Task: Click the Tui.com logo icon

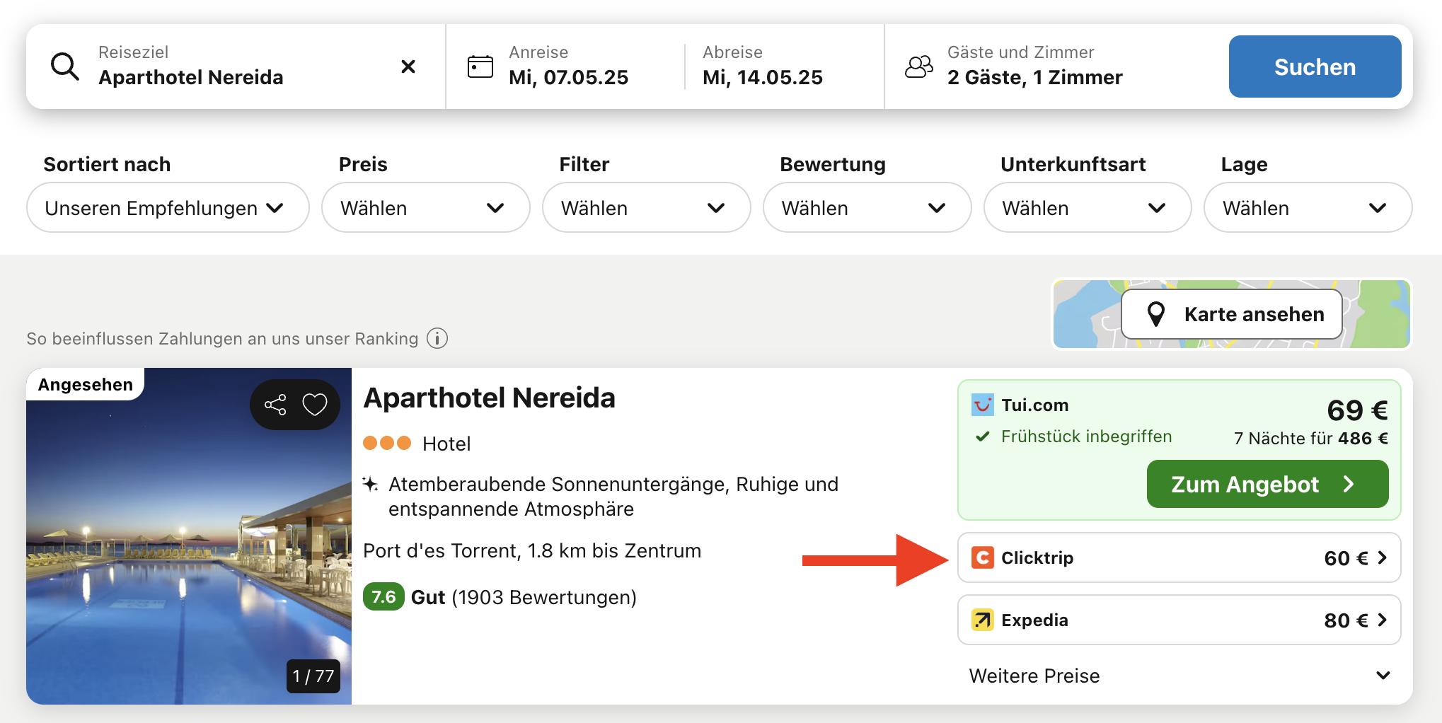Action: (x=983, y=405)
